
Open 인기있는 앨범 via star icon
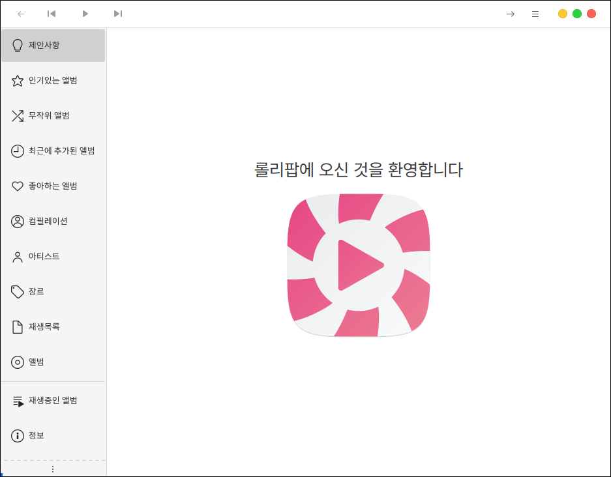[x=18, y=81]
